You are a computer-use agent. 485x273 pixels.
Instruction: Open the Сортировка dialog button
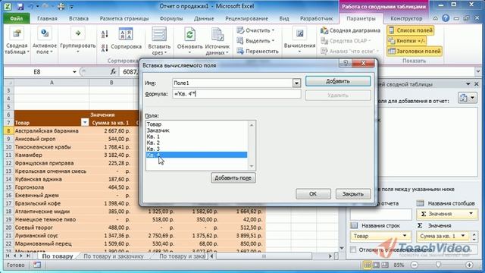(126, 39)
